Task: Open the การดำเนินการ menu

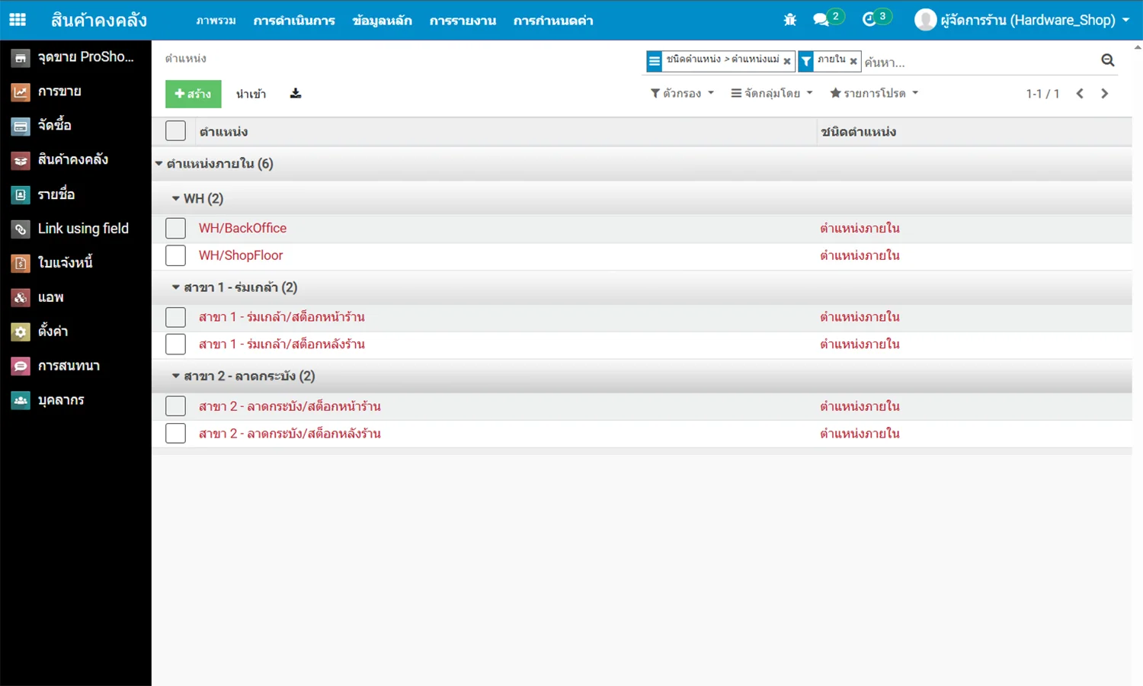Action: pos(294,21)
